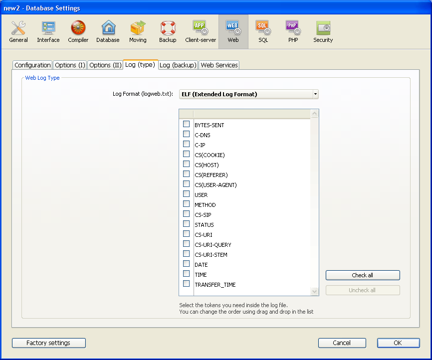Tick the TRANSFER_TIME token checkbox
The height and width of the screenshot is (360, 432).
(186, 284)
